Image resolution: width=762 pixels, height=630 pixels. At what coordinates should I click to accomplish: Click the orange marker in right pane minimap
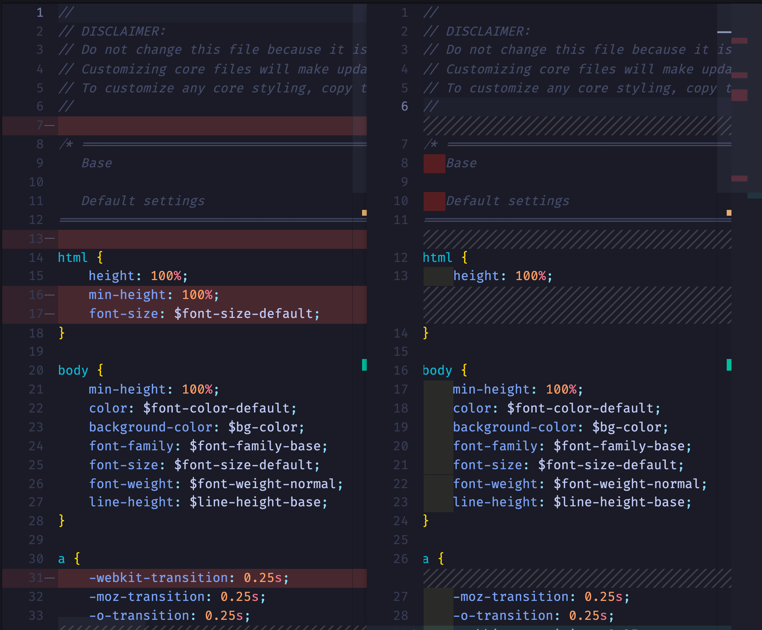coord(729,213)
